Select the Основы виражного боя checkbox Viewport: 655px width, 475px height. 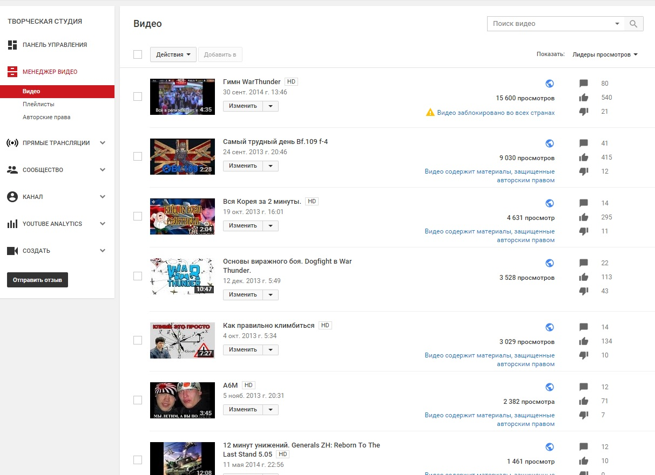coord(138,276)
